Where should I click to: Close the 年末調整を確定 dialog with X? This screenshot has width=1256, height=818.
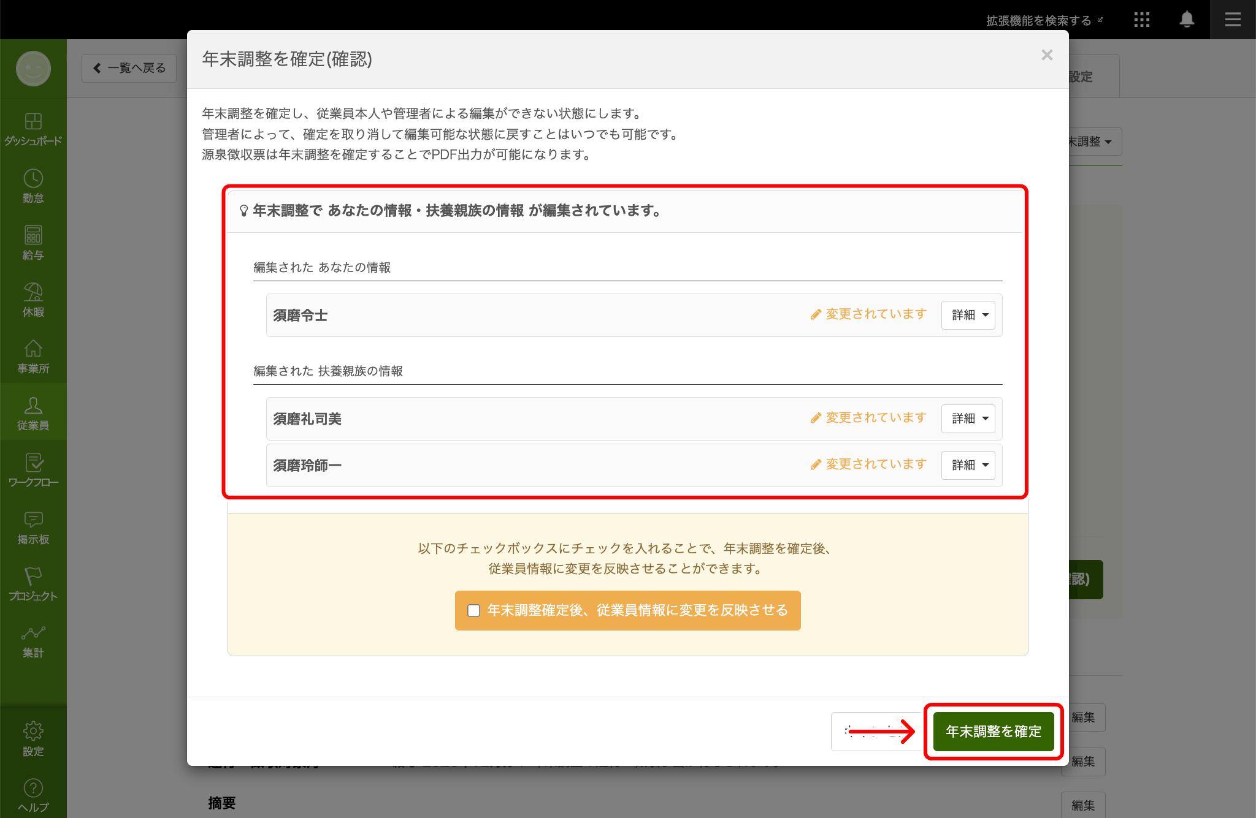click(x=1047, y=55)
